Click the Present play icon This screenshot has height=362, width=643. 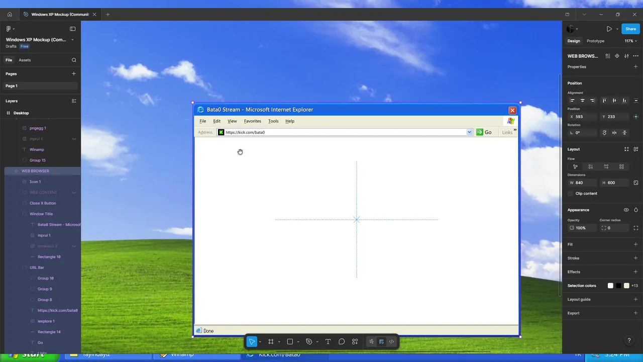(x=609, y=29)
